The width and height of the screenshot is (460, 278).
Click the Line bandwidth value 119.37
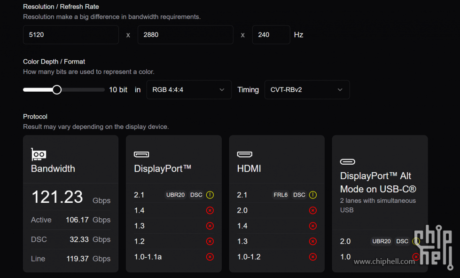pos(78,259)
